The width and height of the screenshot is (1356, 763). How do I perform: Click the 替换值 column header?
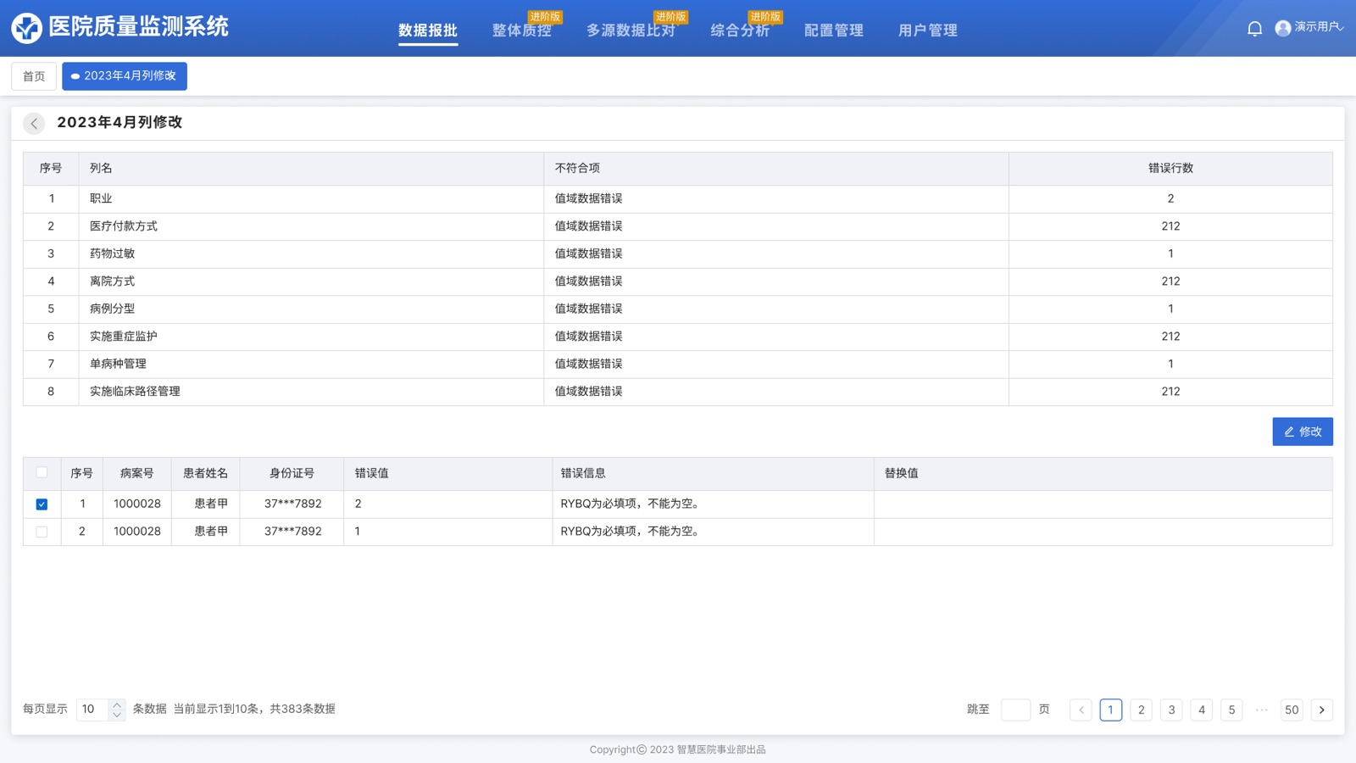tap(1103, 474)
